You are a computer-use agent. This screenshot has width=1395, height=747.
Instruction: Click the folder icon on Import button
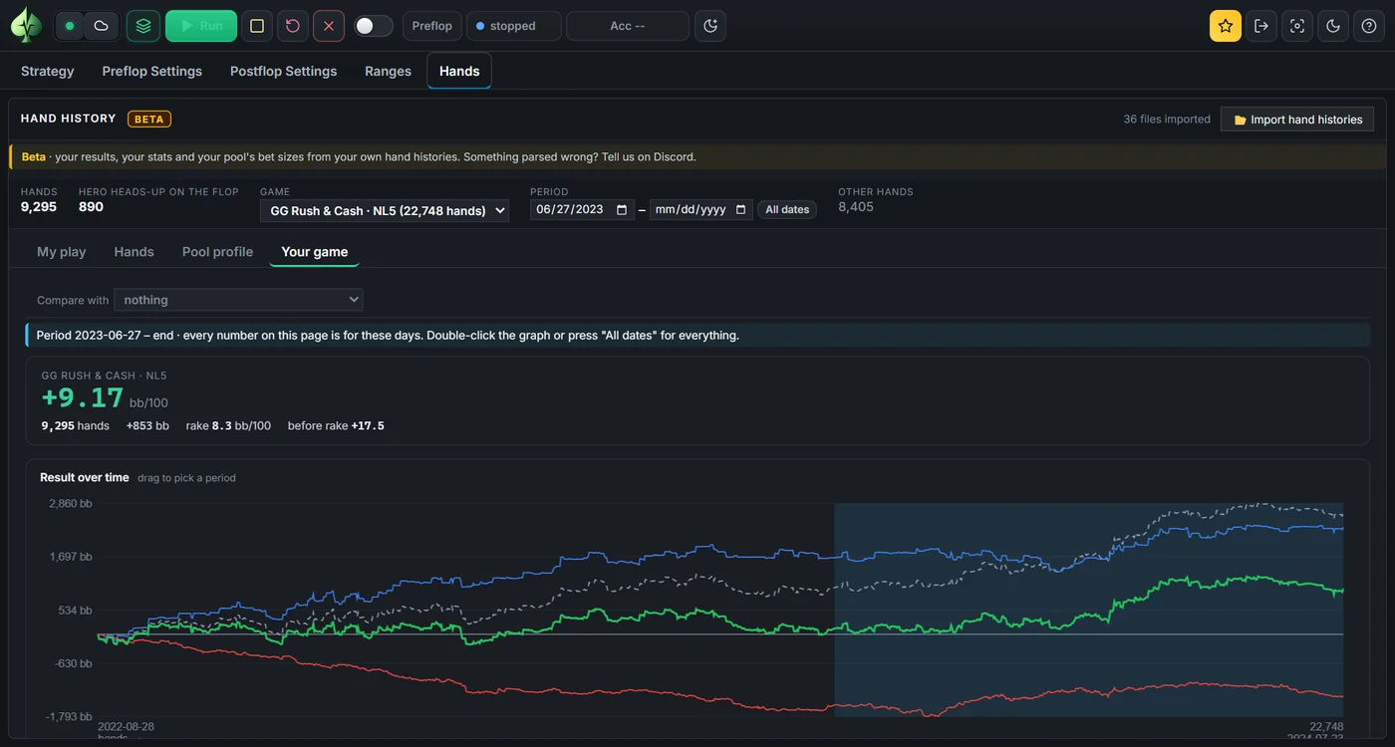(x=1241, y=120)
